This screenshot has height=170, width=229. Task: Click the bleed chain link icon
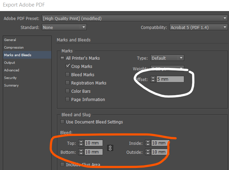point(110,148)
